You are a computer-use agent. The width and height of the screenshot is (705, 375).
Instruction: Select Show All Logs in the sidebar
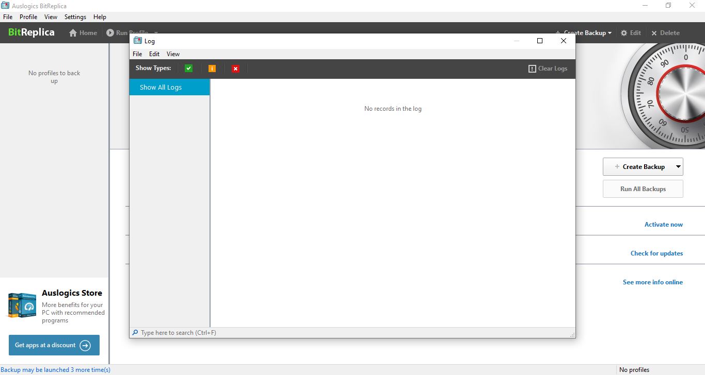pyautogui.click(x=170, y=87)
